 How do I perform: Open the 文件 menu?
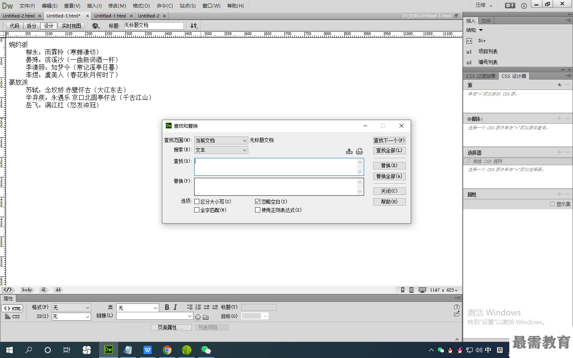[x=27, y=6]
